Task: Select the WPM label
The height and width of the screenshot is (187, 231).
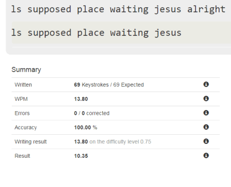Action: [x=21, y=99]
